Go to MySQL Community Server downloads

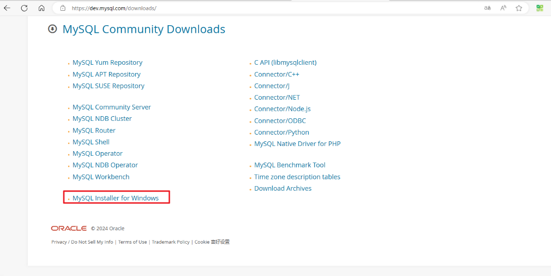tap(112, 107)
